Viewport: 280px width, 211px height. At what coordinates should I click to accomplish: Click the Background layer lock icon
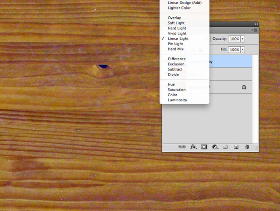click(244, 87)
